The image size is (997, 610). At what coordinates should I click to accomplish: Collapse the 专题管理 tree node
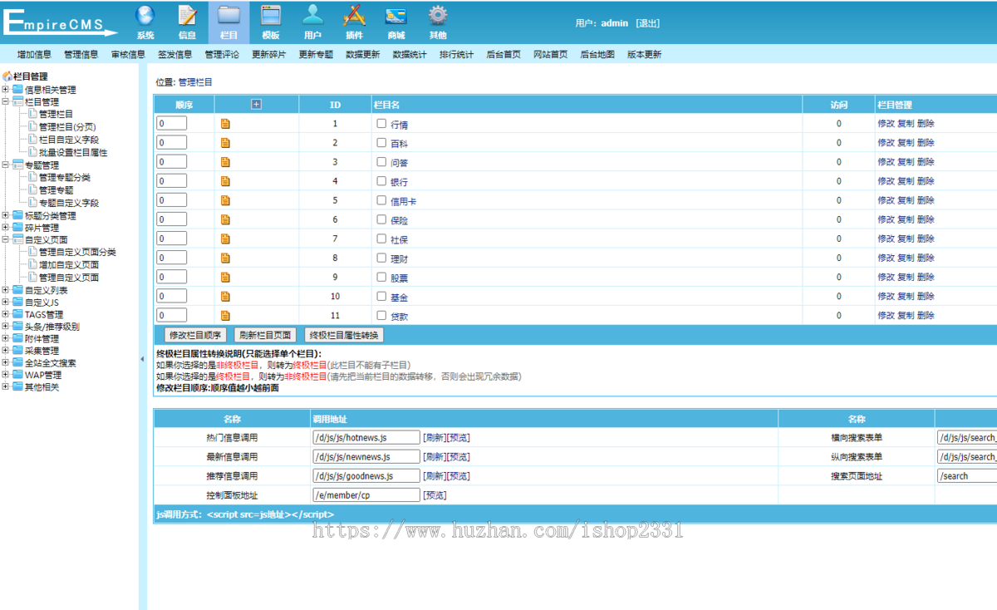5,165
